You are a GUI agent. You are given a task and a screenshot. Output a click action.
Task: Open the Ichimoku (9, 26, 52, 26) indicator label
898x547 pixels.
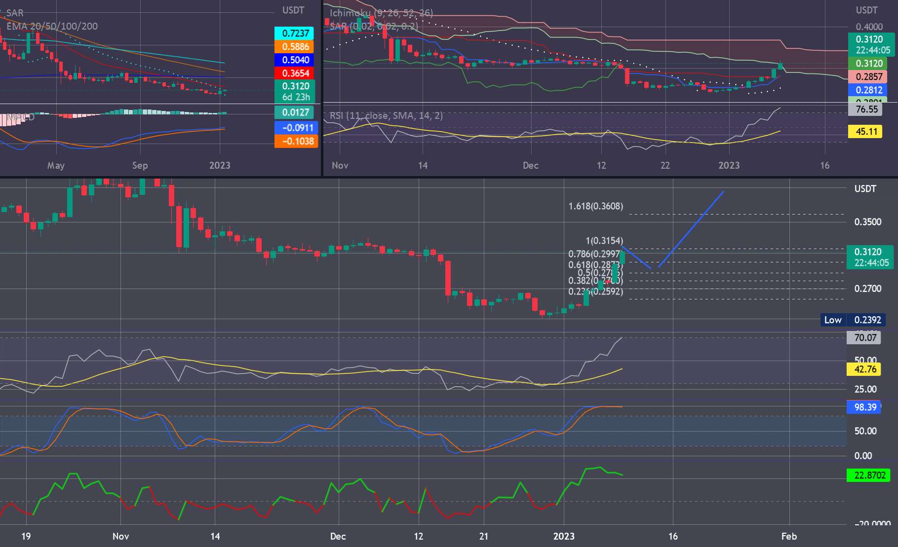point(381,13)
